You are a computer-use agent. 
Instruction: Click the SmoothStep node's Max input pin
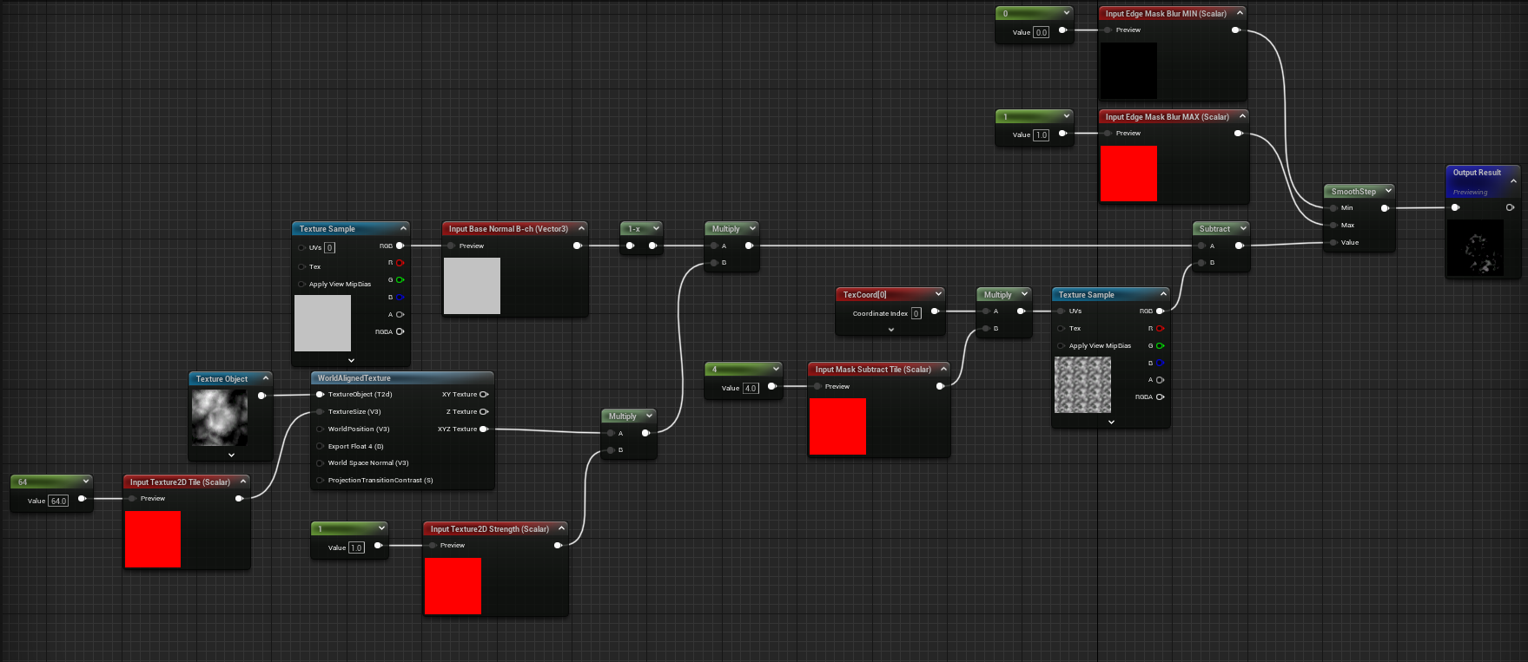[1333, 226]
